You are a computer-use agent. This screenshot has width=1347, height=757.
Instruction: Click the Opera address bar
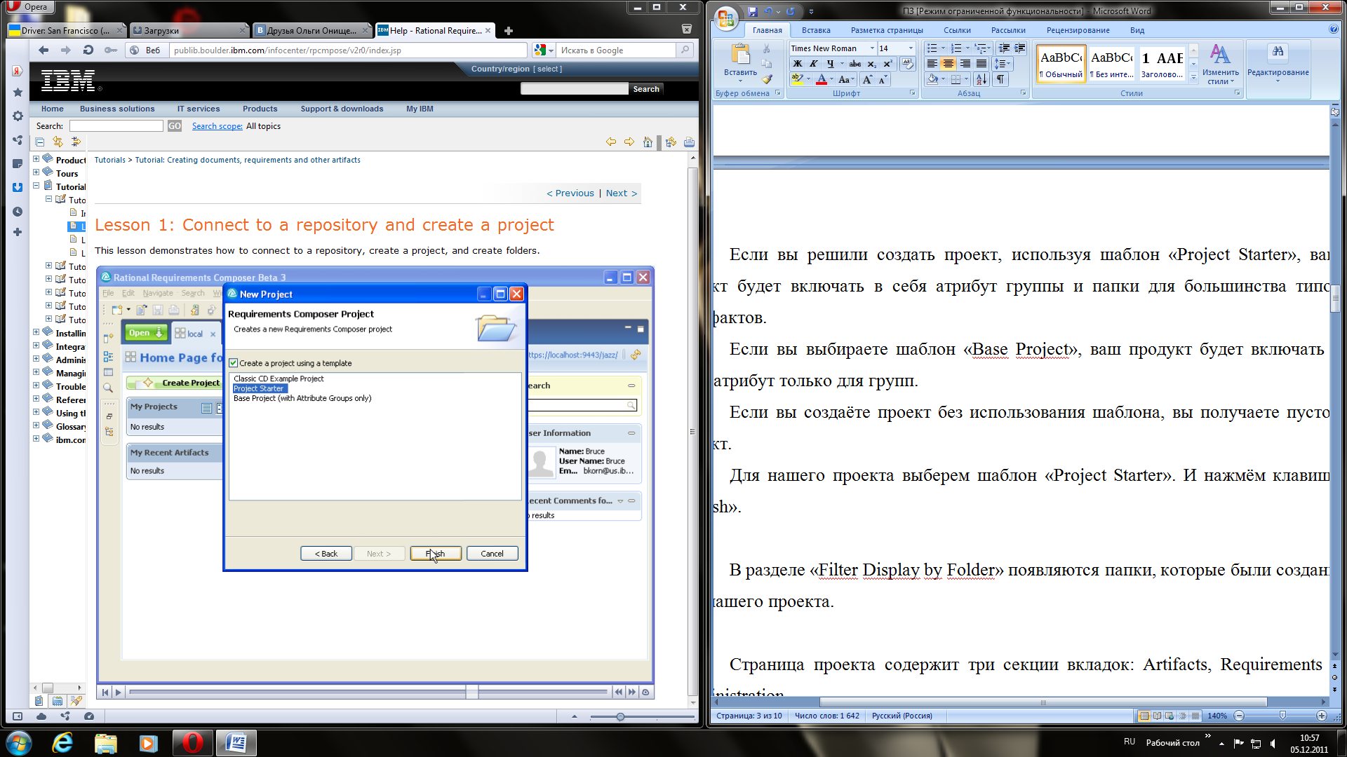348,50
